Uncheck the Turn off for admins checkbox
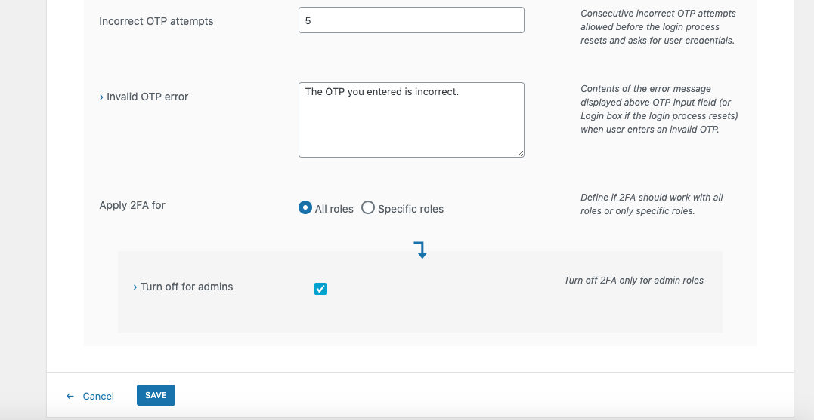Screen dimensions: 814x420 pyautogui.click(x=320, y=289)
